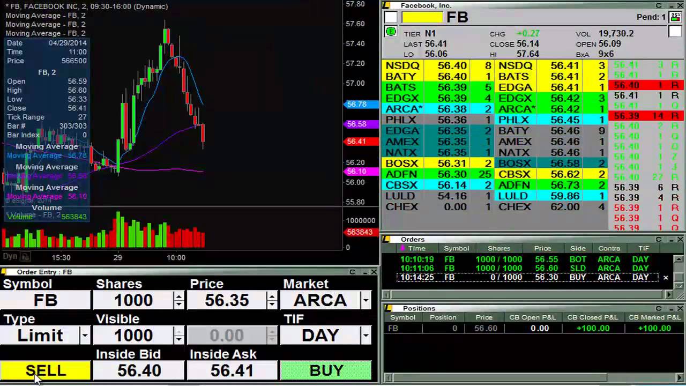This screenshot has height=386, width=686.
Task: Sort Orders by the Symbol column
Action: [x=456, y=248]
